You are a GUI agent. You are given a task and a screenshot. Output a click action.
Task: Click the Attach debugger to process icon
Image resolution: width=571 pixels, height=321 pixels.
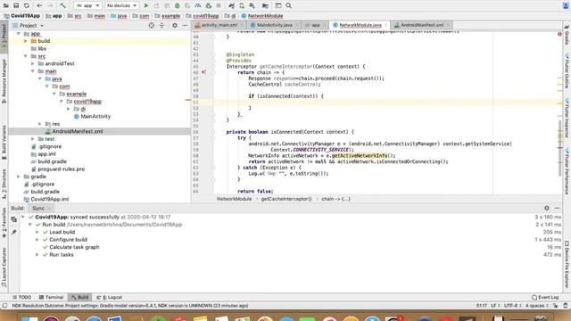(208, 5)
